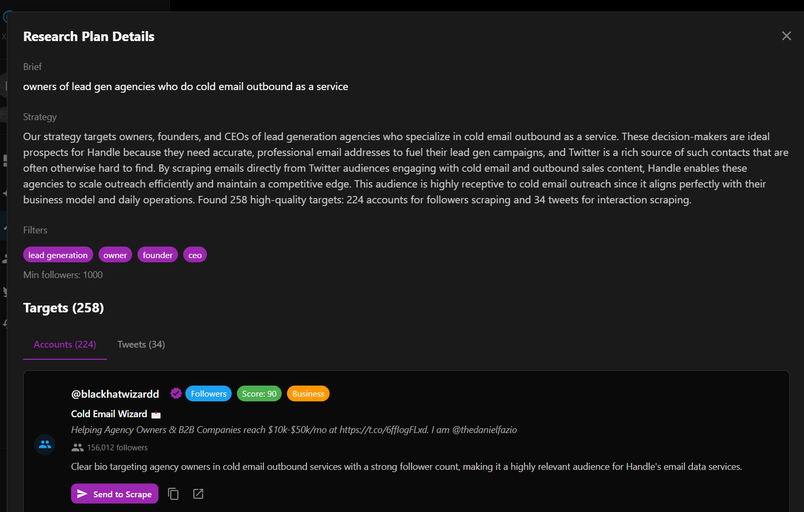Click the orange Business classification badge
The width and height of the screenshot is (804, 512).
tap(307, 393)
